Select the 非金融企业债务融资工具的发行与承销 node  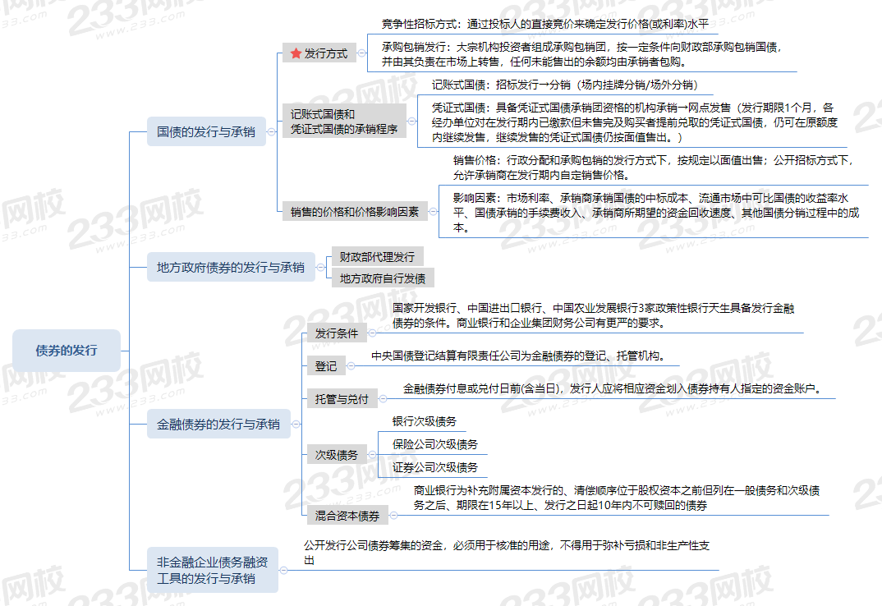(x=212, y=570)
